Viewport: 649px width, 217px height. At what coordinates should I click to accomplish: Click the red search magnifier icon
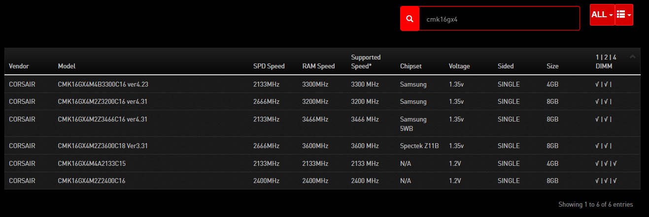pos(410,19)
